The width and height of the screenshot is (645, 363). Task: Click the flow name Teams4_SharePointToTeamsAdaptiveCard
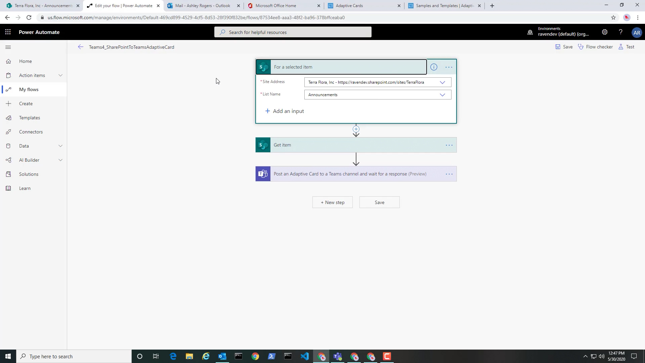pos(132,47)
